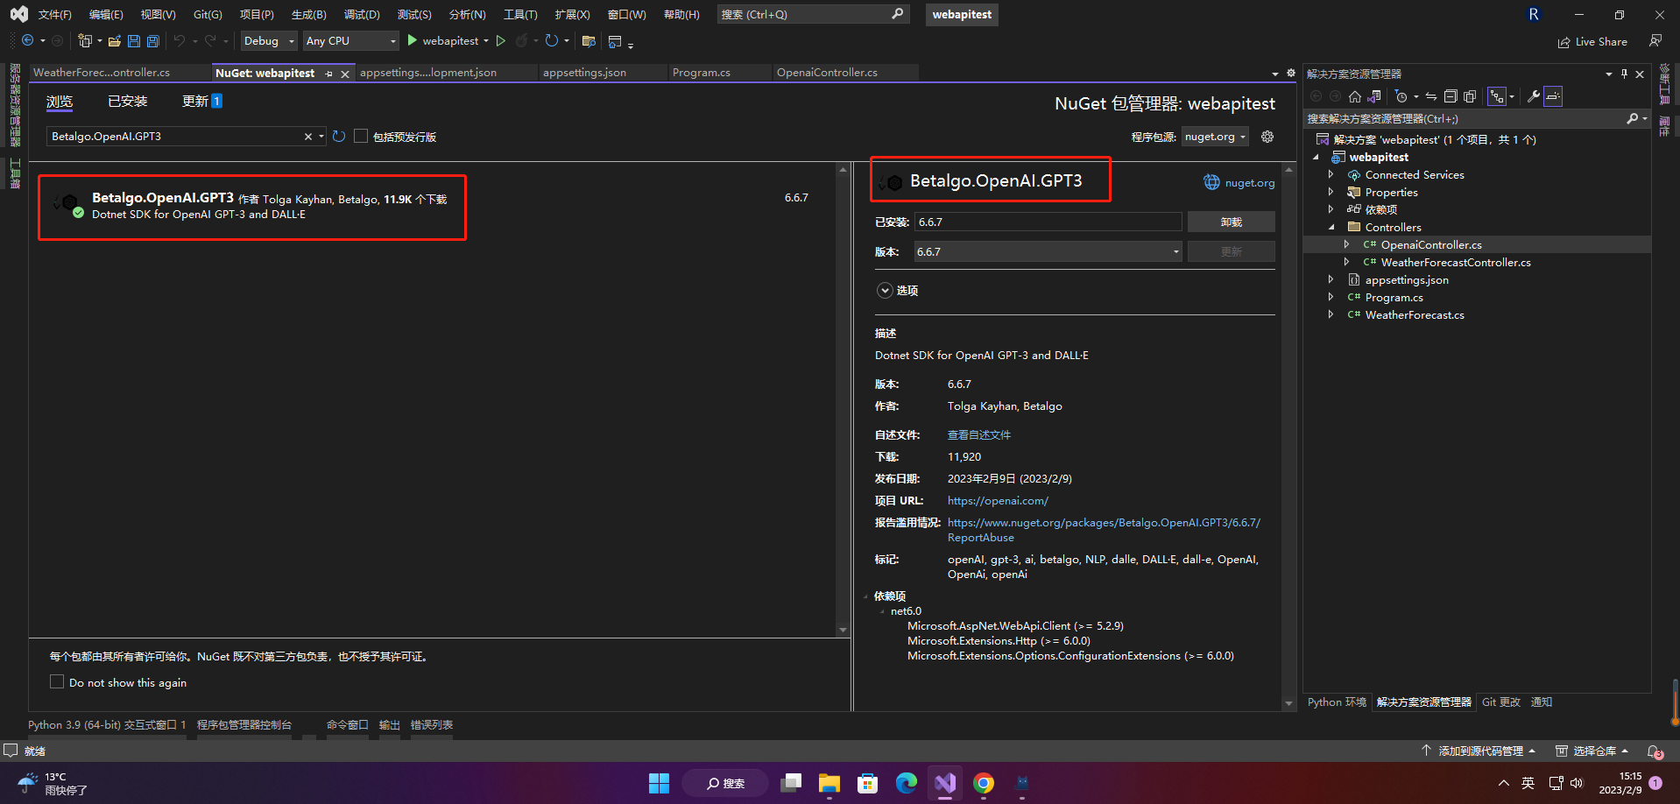1680x804 pixels.
Task: Click the blue restart/refresh icon in main toolbar
Action: [x=552, y=41]
